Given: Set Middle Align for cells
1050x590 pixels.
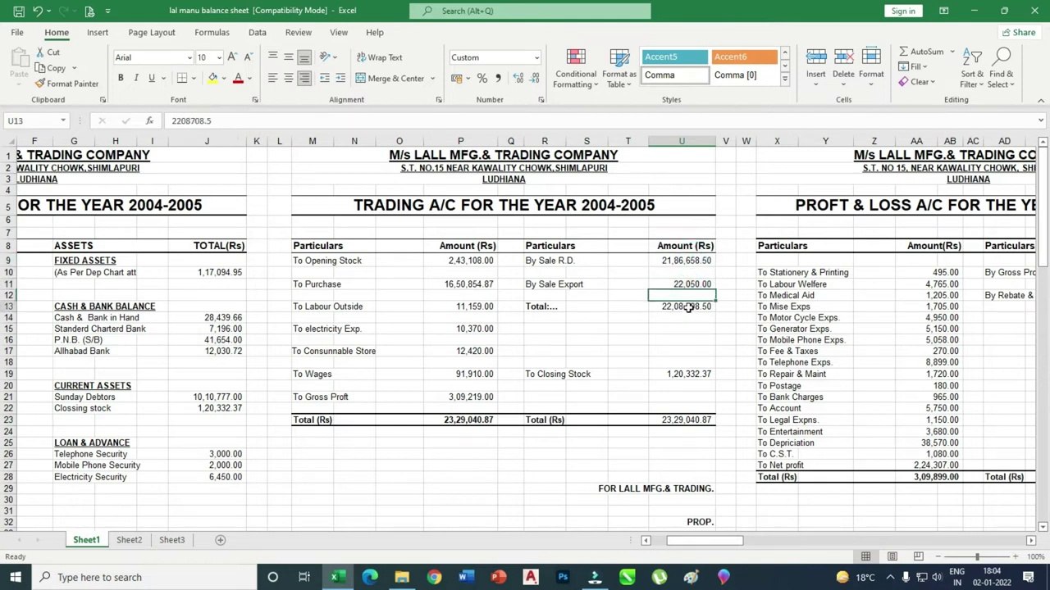Looking at the screenshot, I should [x=288, y=57].
